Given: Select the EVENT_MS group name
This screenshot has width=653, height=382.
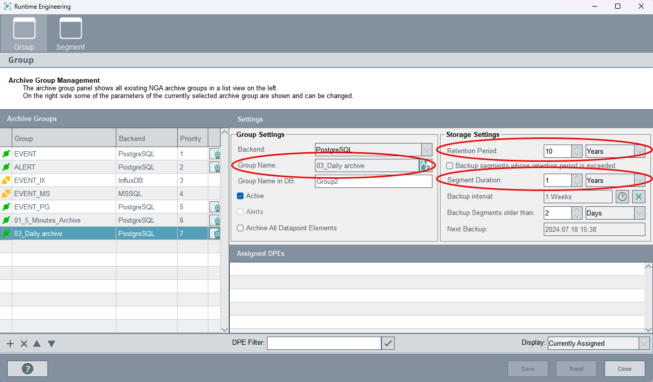Looking at the screenshot, I should pyautogui.click(x=32, y=194).
